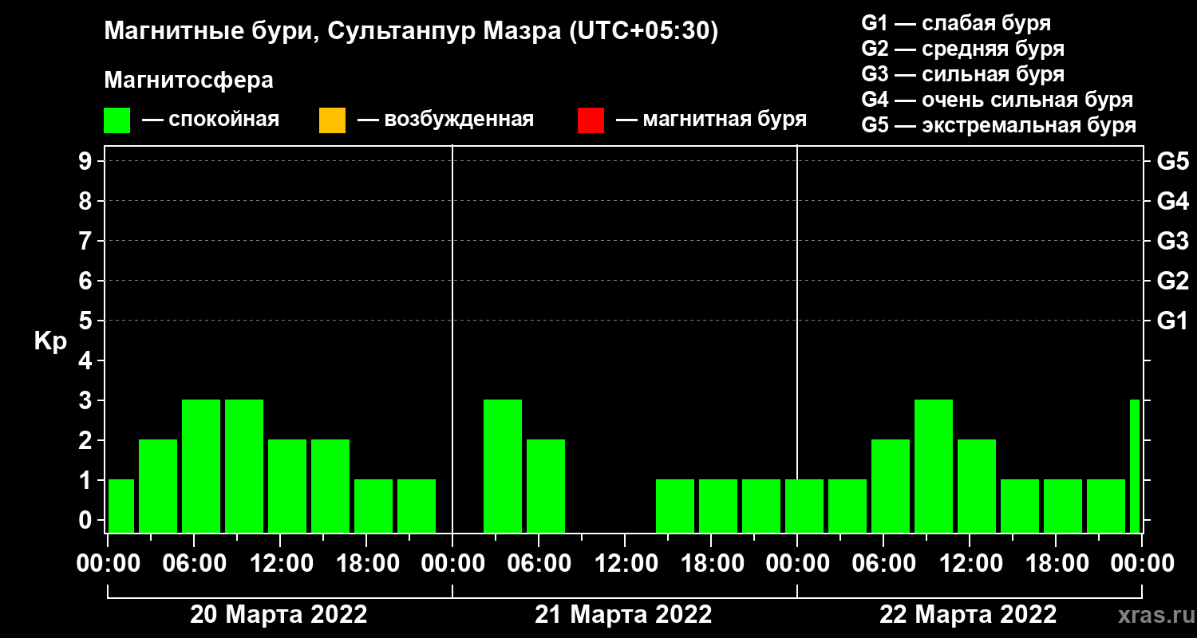Click the 'G3 — сильная буря' legend line
Viewport: 1197px width, 638px height.
(x=962, y=74)
